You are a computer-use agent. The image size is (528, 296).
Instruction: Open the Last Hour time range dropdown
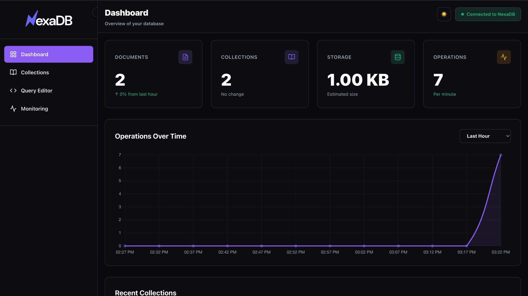pos(485,136)
